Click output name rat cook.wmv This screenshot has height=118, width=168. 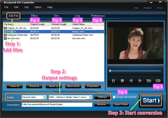79,38
